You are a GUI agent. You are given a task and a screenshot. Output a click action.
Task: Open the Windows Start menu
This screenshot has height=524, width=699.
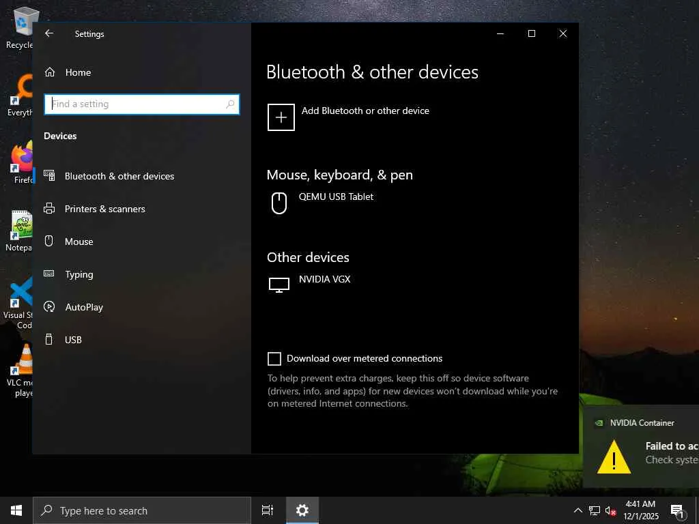coord(16,510)
